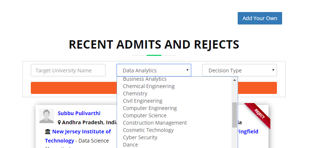The width and height of the screenshot is (314, 148).
Task: Select Computer Engineering option
Action: click(150, 108)
